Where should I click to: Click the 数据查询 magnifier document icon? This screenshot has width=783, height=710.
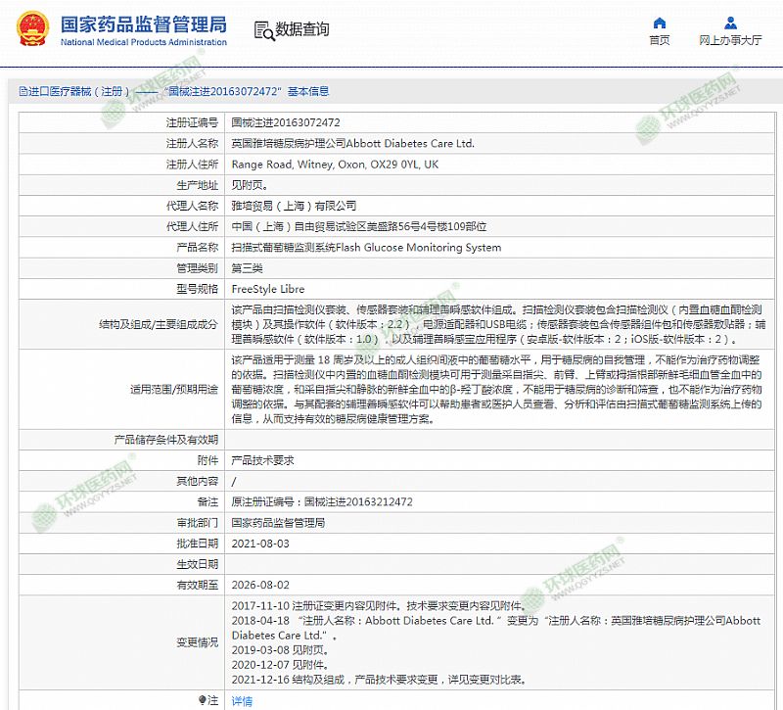click(x=263, y=30)
